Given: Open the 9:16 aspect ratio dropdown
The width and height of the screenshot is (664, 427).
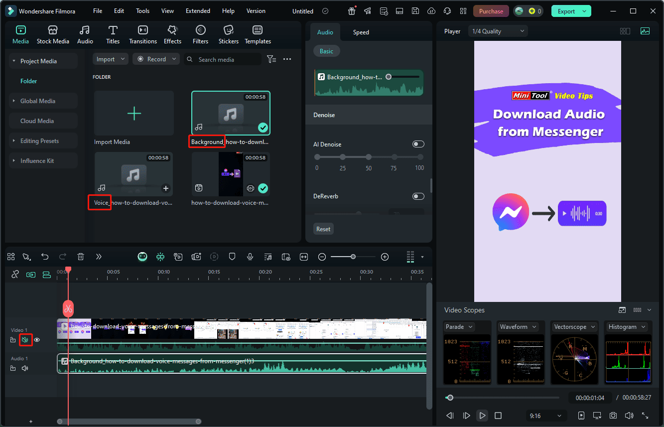Looking at the screenshot, I should click(x=546, y=415).
